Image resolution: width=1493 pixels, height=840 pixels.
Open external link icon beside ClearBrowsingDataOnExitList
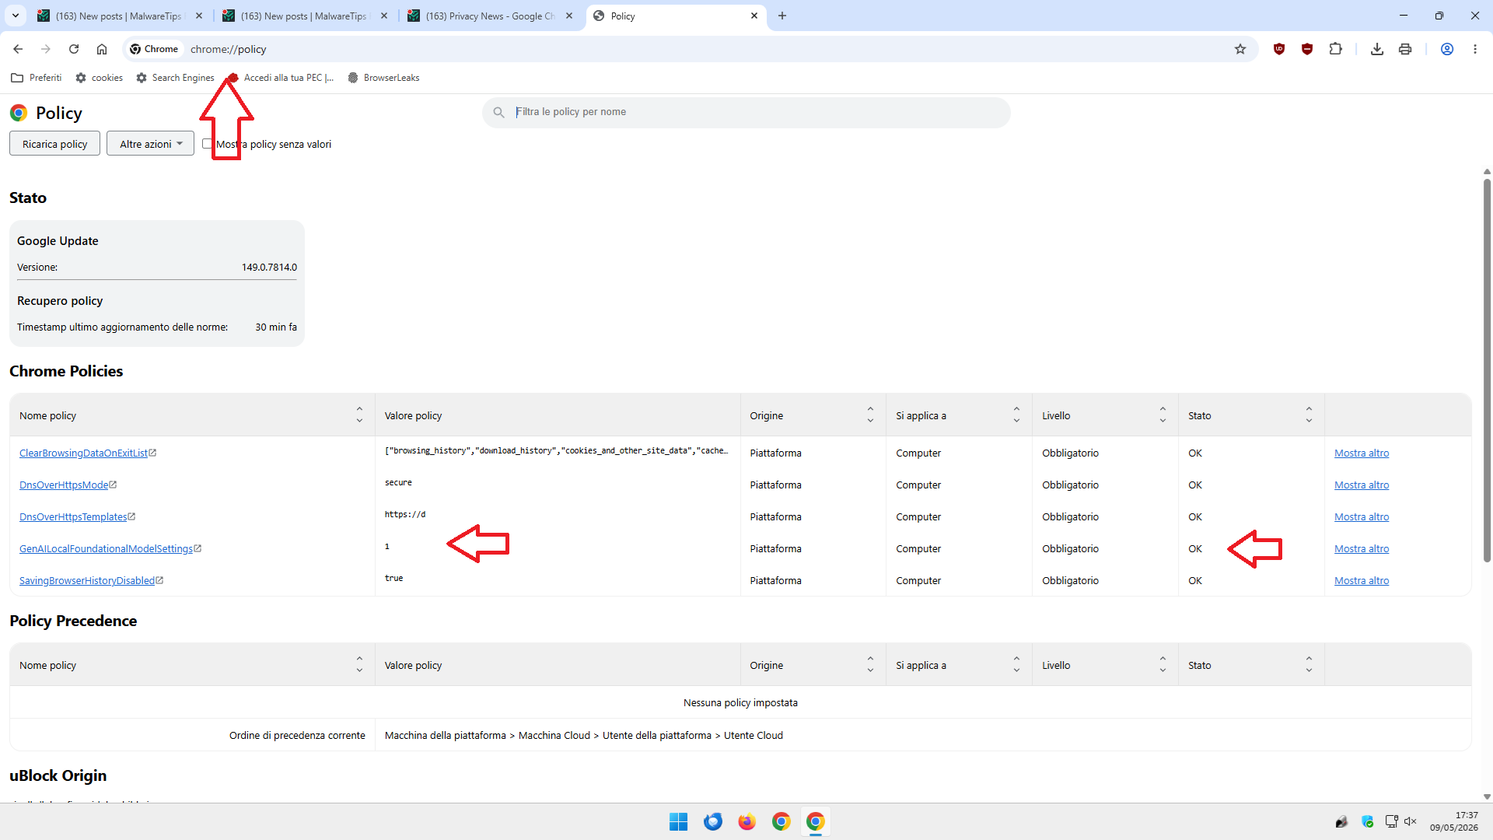[x=152, y=453]
